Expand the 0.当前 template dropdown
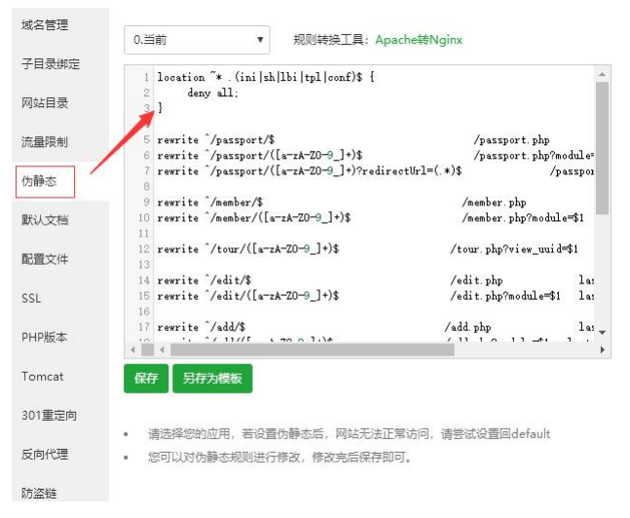 click(197, 40)
